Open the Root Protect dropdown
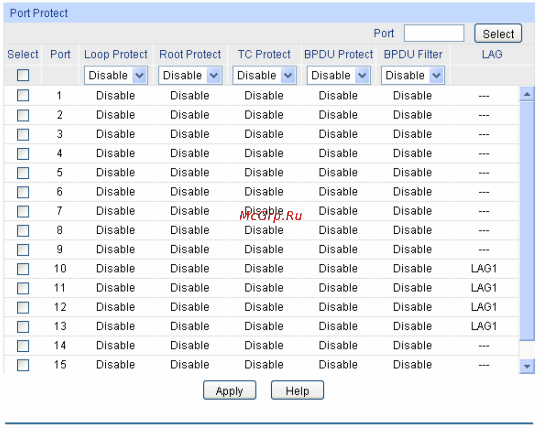538x431 pixels. 190,75
